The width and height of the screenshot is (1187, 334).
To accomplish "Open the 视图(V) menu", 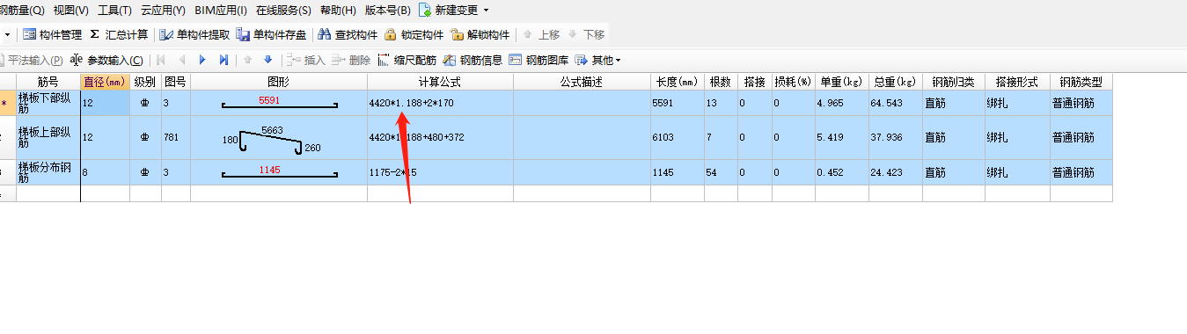I will 71,11.
